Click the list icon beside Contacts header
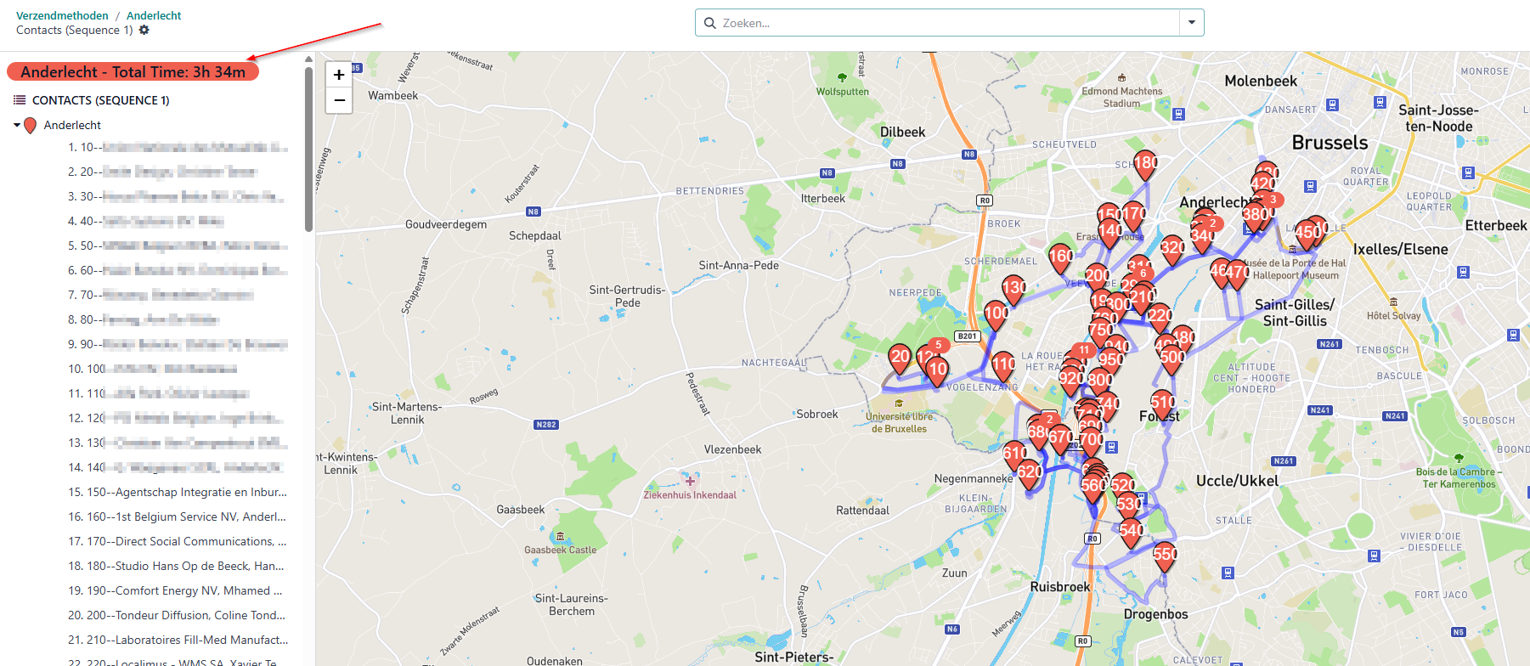The width and height of the screenshot is (1530, 666). pos(20,100)
